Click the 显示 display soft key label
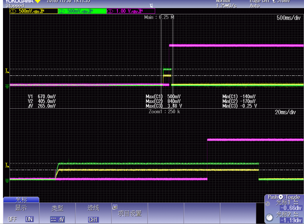The image size is (304, 224). click(x=21, y=208)
